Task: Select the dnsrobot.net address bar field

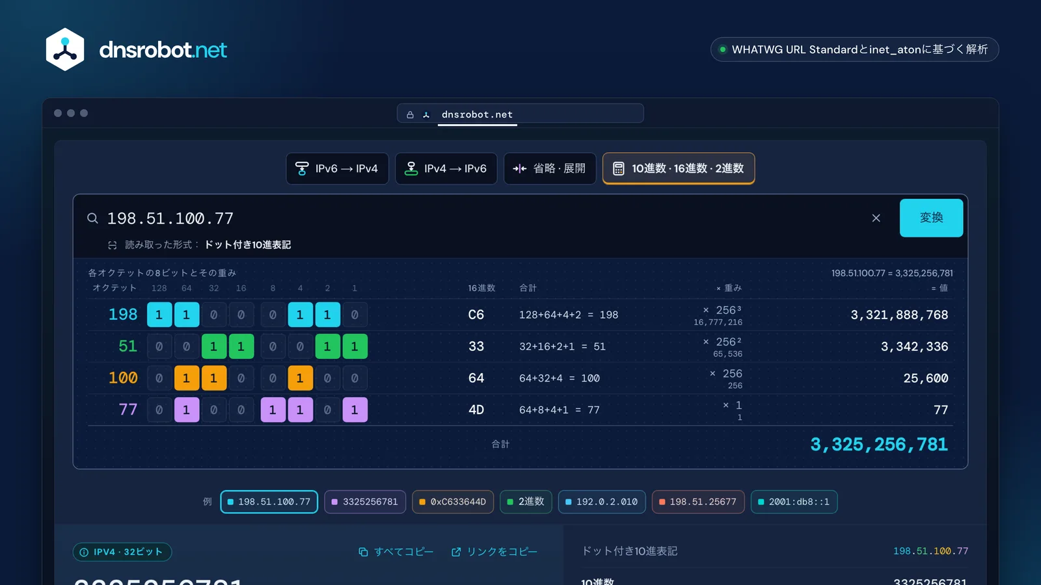Action: click(x=520, y=114)
